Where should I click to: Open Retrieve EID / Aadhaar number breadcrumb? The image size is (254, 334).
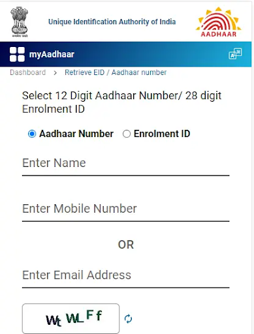click(x=116, y=72)
